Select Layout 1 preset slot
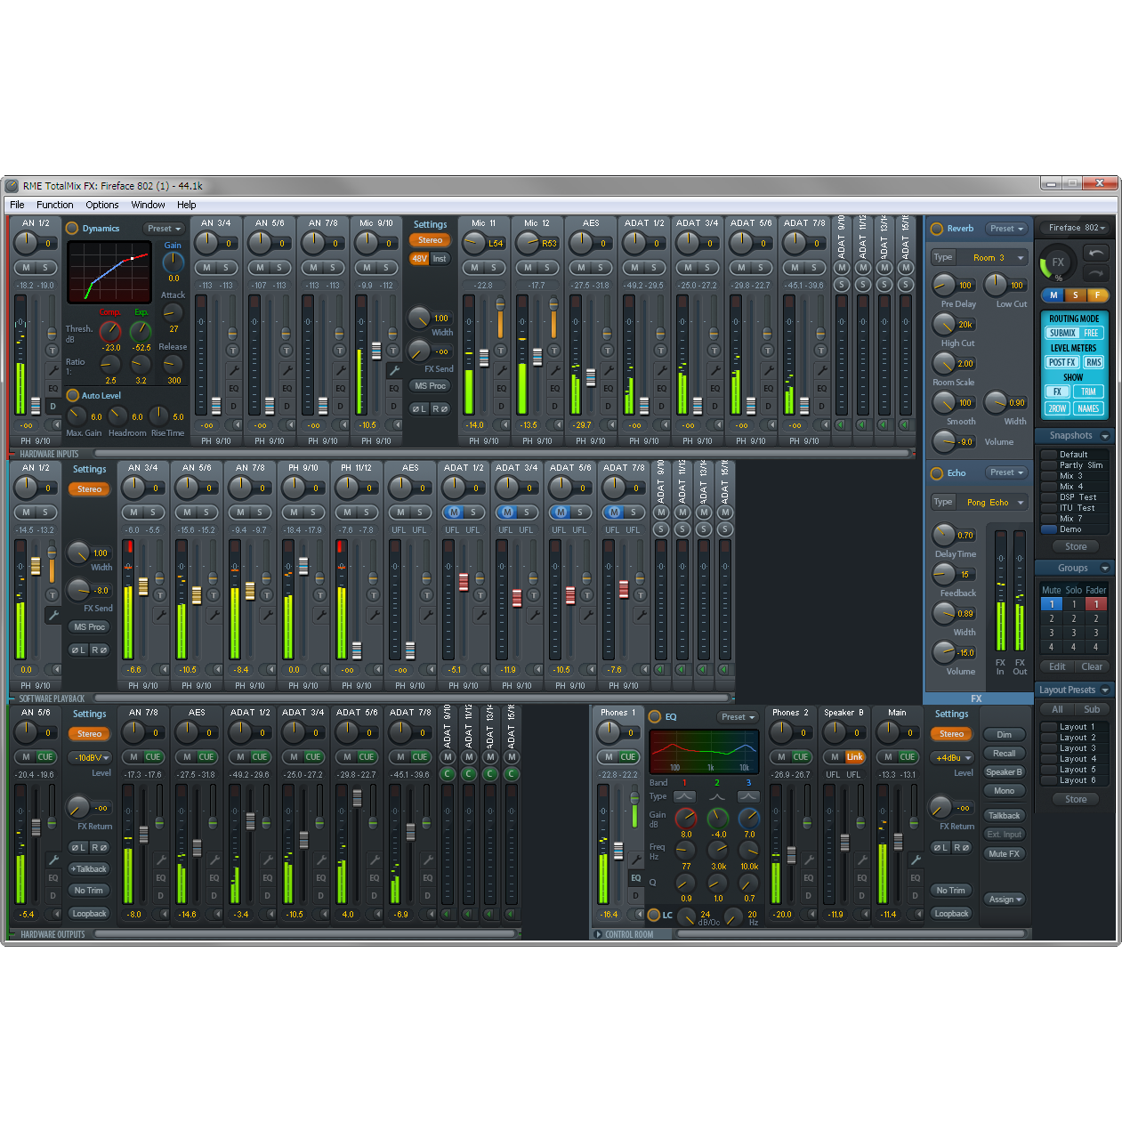This screenshot has width=1122, height=1122. 1075,727
